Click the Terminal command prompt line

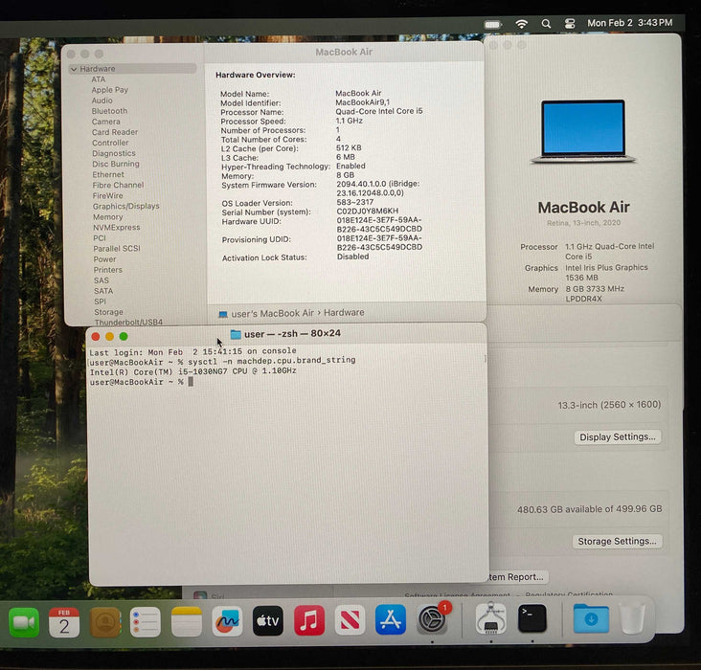(142, 382)
